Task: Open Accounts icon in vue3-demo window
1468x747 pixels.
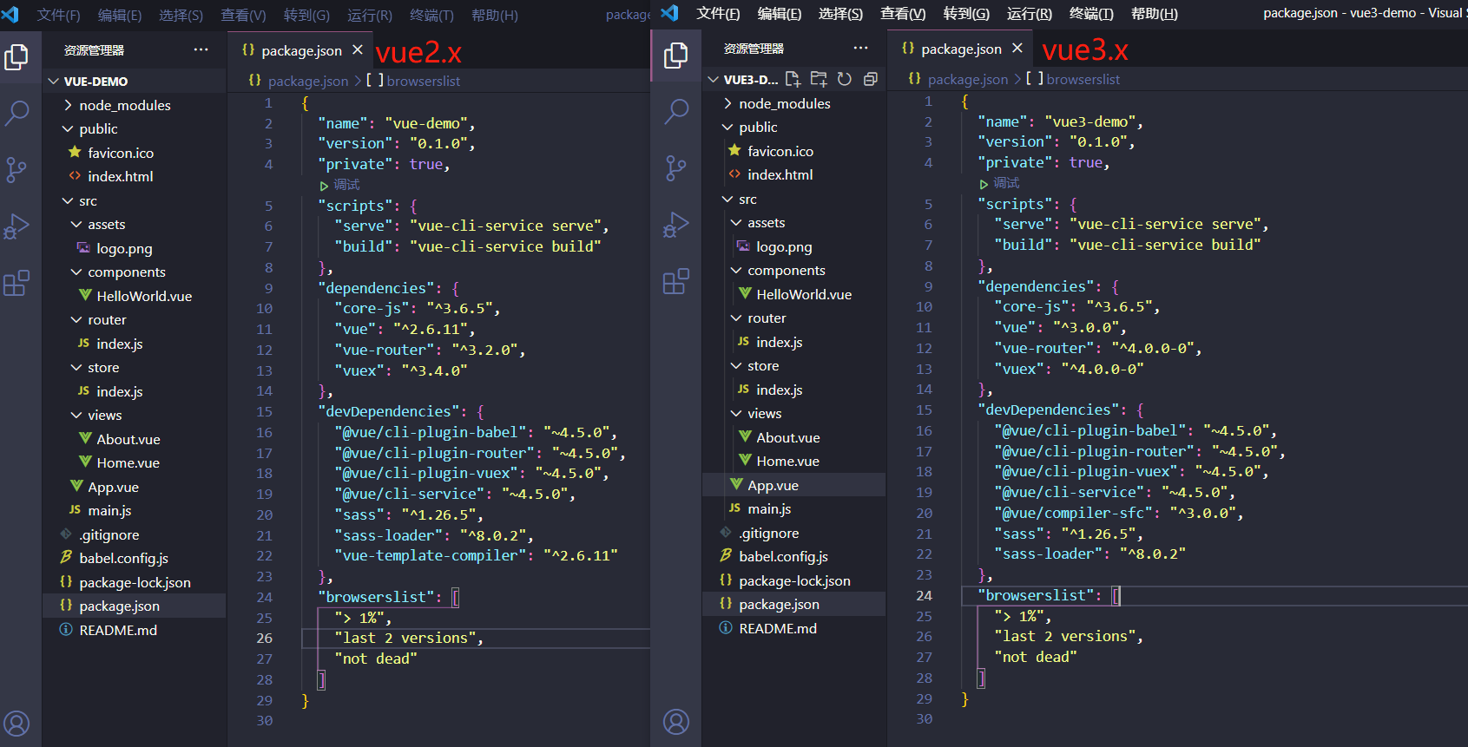Action: point(676,721)
